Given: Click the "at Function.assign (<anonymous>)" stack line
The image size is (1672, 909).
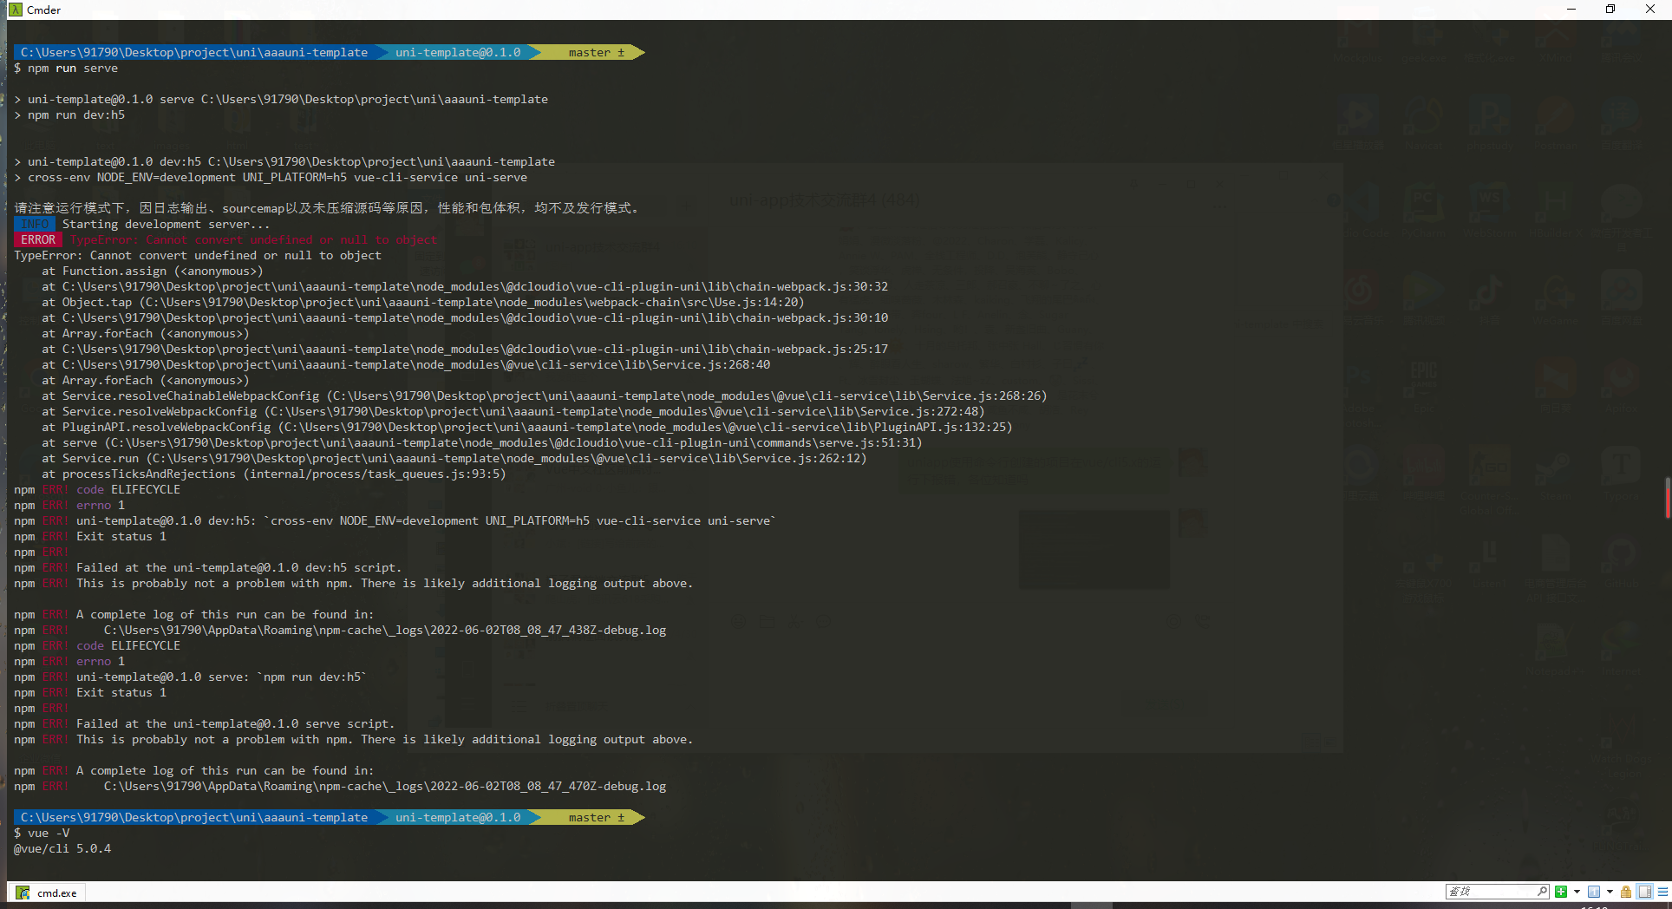Looking at the screenshot, I should [152, 271].
